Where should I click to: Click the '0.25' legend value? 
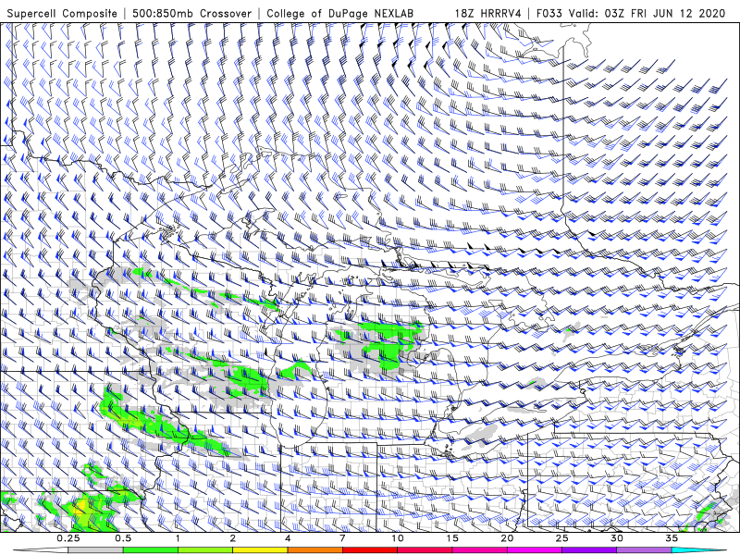click(x=68, y=538)
